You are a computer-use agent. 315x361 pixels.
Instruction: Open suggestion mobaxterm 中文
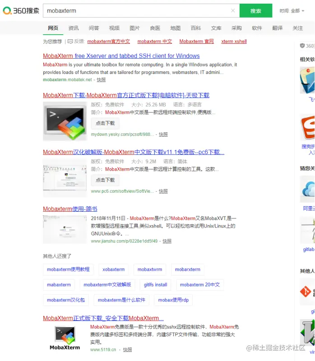coord(155,42)
